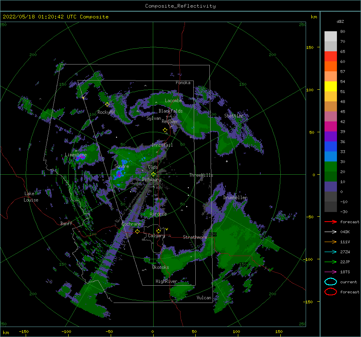Select the purple swatch between 39 and 36 dBZ
This screenshot has width=361, height=337.
pos(331,137)
